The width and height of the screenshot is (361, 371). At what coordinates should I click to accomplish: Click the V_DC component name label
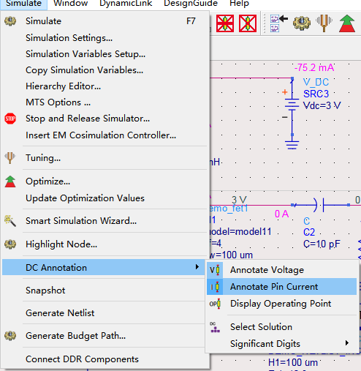coord(316,82)
